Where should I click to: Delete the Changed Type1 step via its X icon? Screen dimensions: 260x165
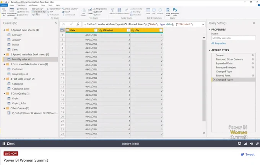(214, 80)
